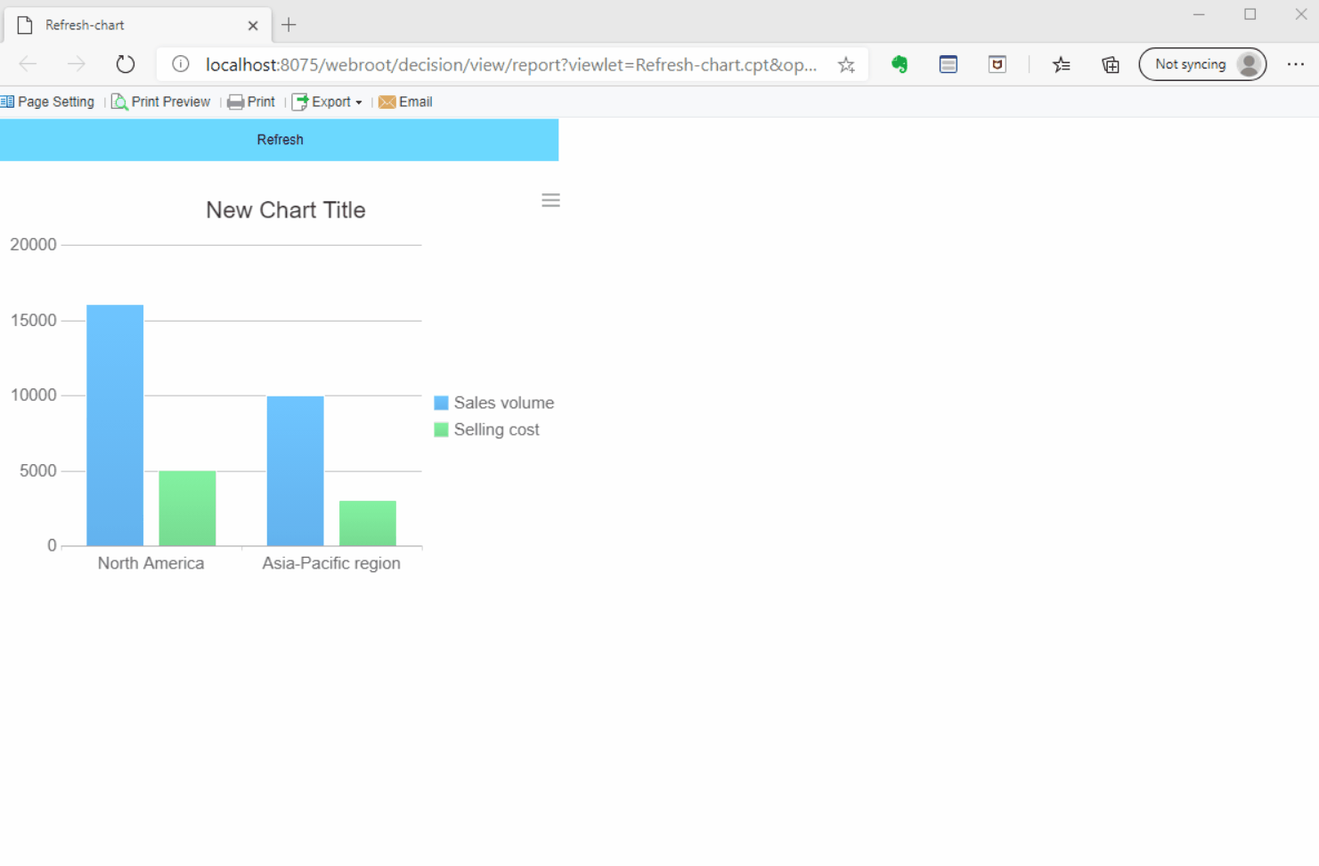1319x866 pixels.
Task: Open the Pocket-style extension icon
Action: pyautogui.click(x=997, y=64)
